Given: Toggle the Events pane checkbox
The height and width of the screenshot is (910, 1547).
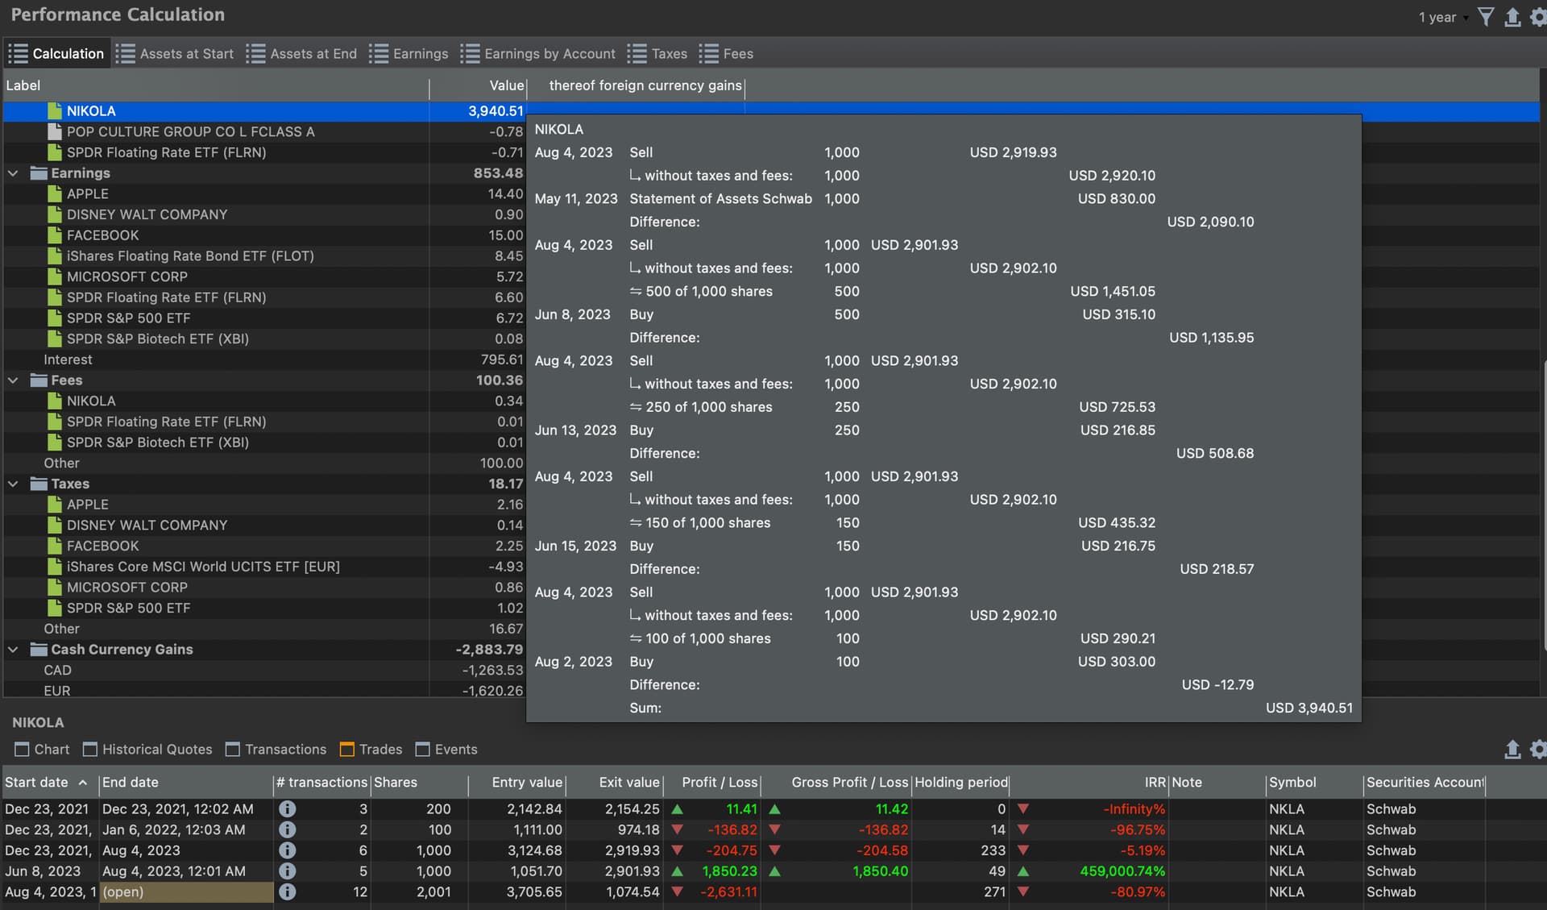Looking at the screenshot, I should pyautogui.click(x=422, y=750).
